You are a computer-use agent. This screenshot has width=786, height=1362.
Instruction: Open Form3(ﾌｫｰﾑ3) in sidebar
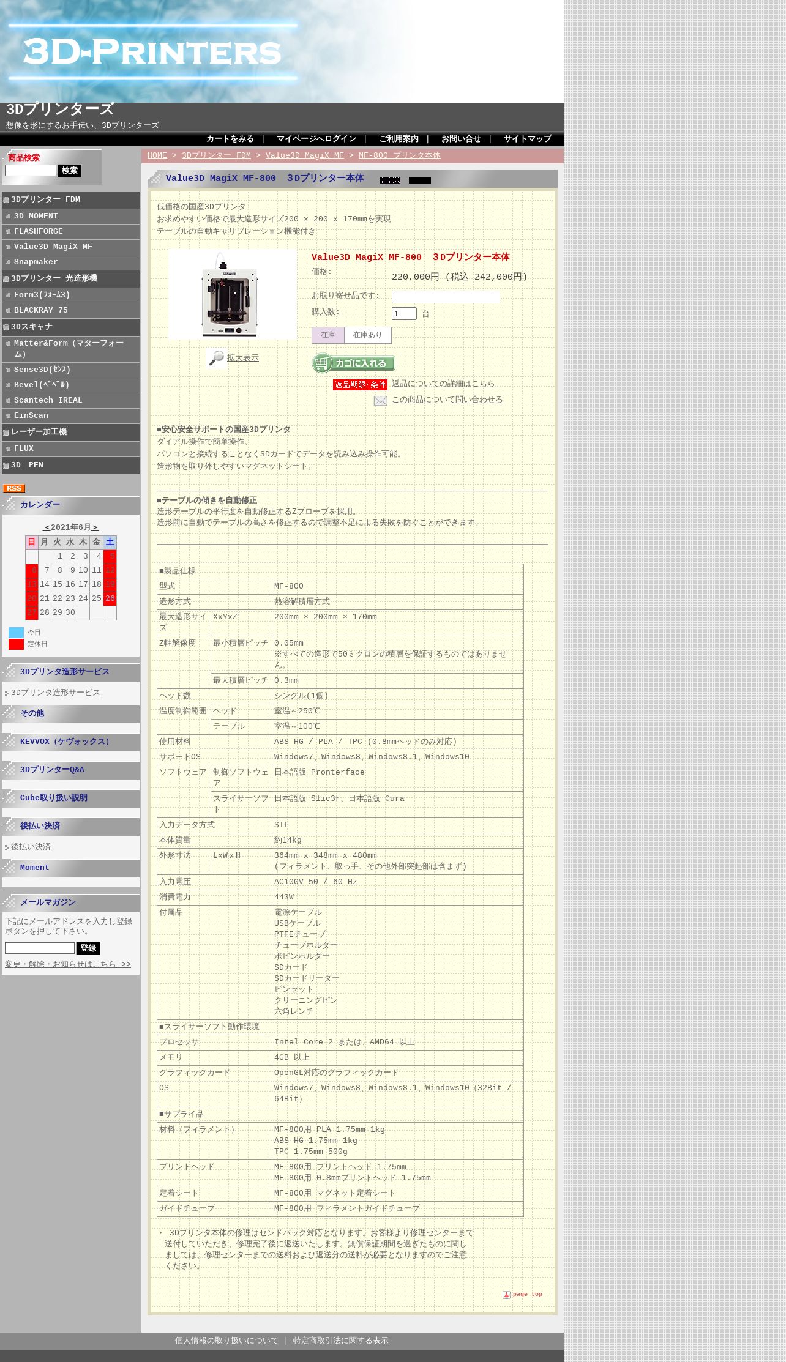coord(70,296)
